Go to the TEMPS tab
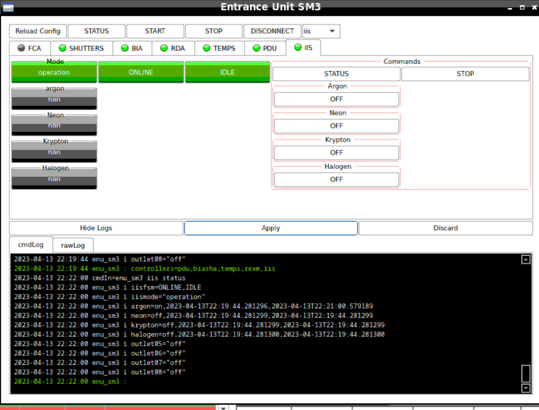 [x=219, y=49]
